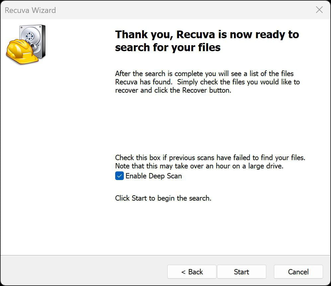
Task: Cancel the wizard
Action: (298, 272)
